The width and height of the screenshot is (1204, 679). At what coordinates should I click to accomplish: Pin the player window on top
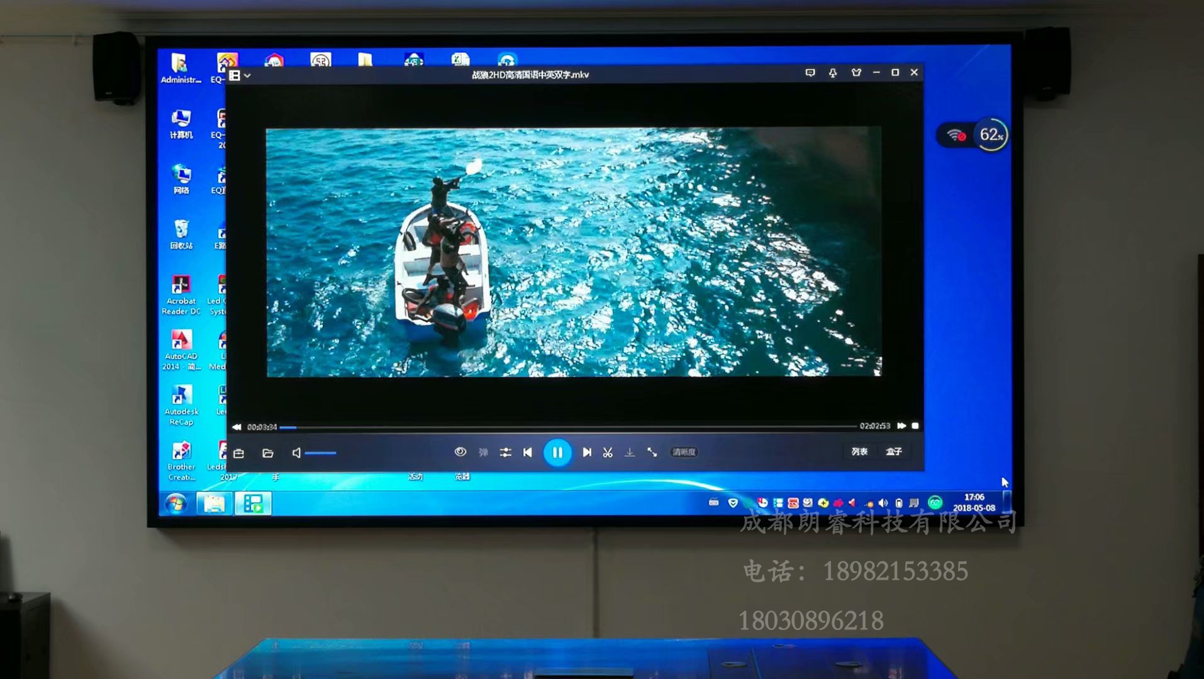tap(833, 73)
